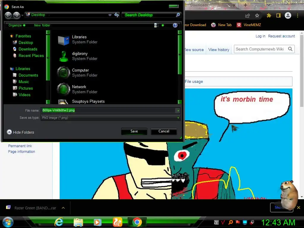Switch to the View history tab

[x=219, y=50]
